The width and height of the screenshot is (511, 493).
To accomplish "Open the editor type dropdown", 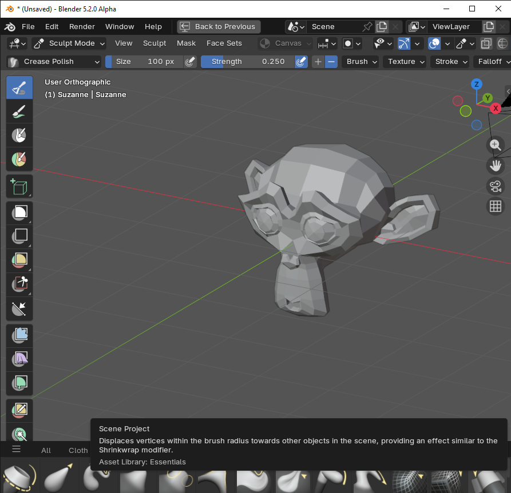I will pos(17,43).
